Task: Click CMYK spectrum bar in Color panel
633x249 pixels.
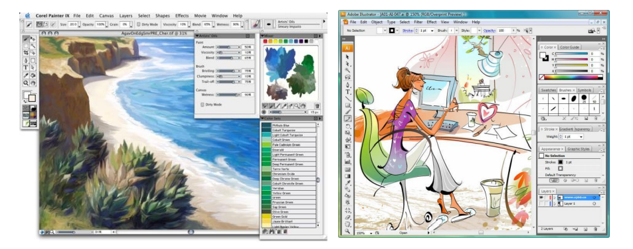Action: pyautogui.click(x=571, y=77)
